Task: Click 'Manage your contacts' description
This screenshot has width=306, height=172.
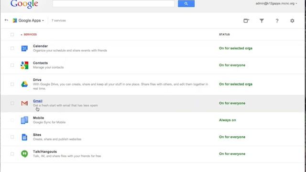Action: pos(48,67)
